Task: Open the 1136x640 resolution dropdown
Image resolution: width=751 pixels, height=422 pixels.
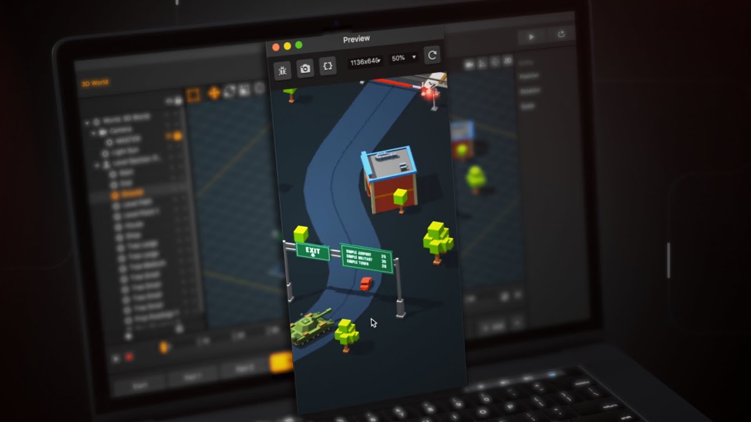Action: (x=365, y=61)
